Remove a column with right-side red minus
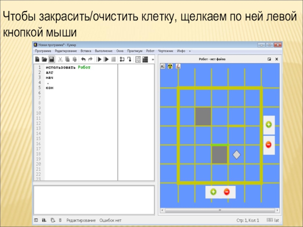303x227 pixels. (x=269, y=145)
